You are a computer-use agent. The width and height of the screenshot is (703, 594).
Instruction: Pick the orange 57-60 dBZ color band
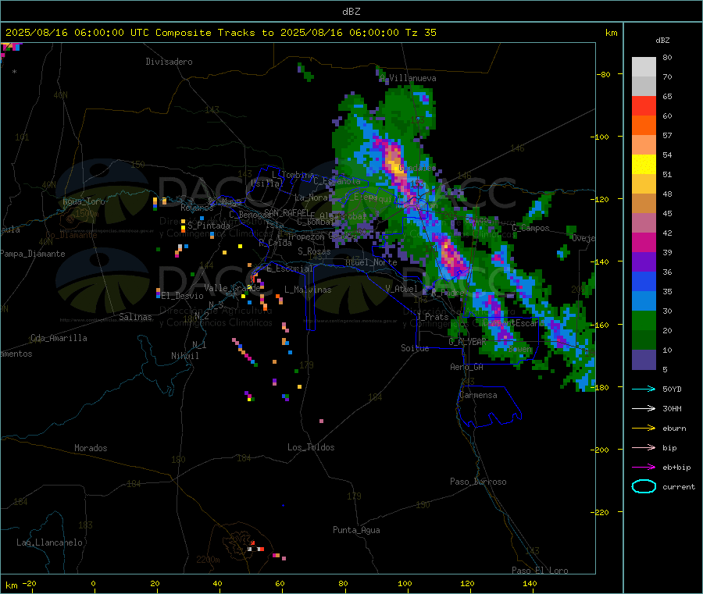pyautogui.click(x=644, y=126)
